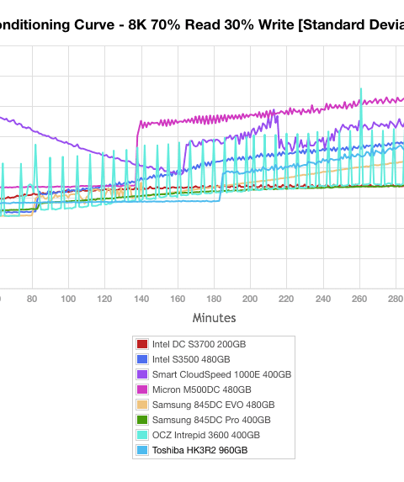Select legend label "Samsung 845DC EVO 480GB"
The width and height of the screenshot is (404, 482).
coord(214,405)
